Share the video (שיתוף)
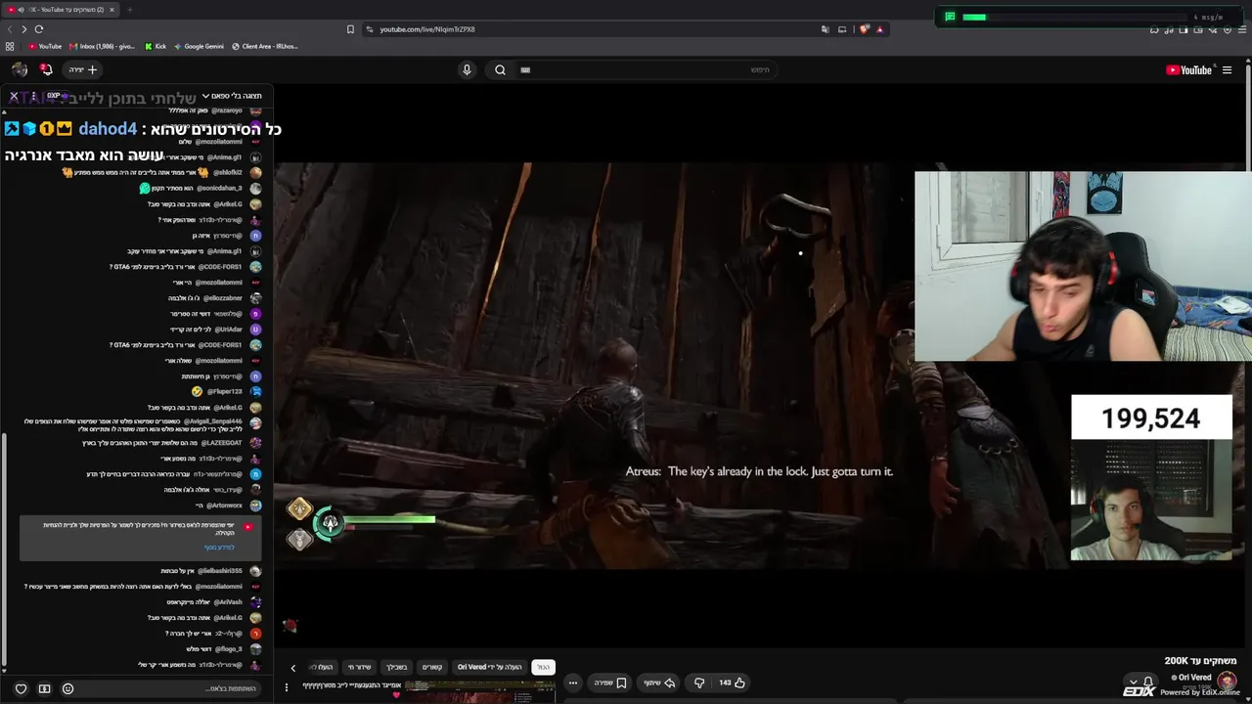This screenshot has width=1252, height=704. tap(656, 682)
